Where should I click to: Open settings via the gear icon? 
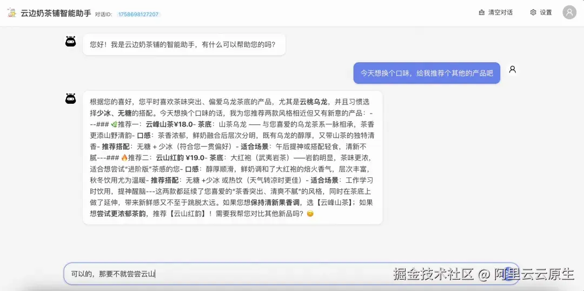[x=533, y=12]
